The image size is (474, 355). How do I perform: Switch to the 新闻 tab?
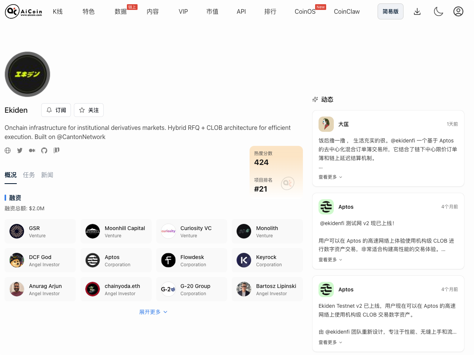[x=47, y=175]
